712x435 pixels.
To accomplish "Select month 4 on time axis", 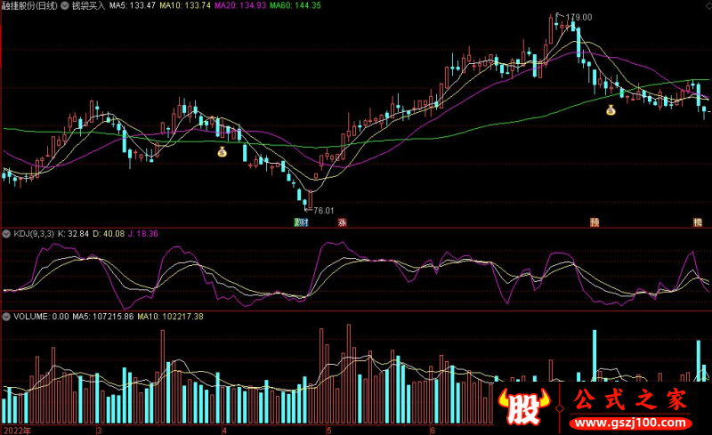I will pos(224,430).
